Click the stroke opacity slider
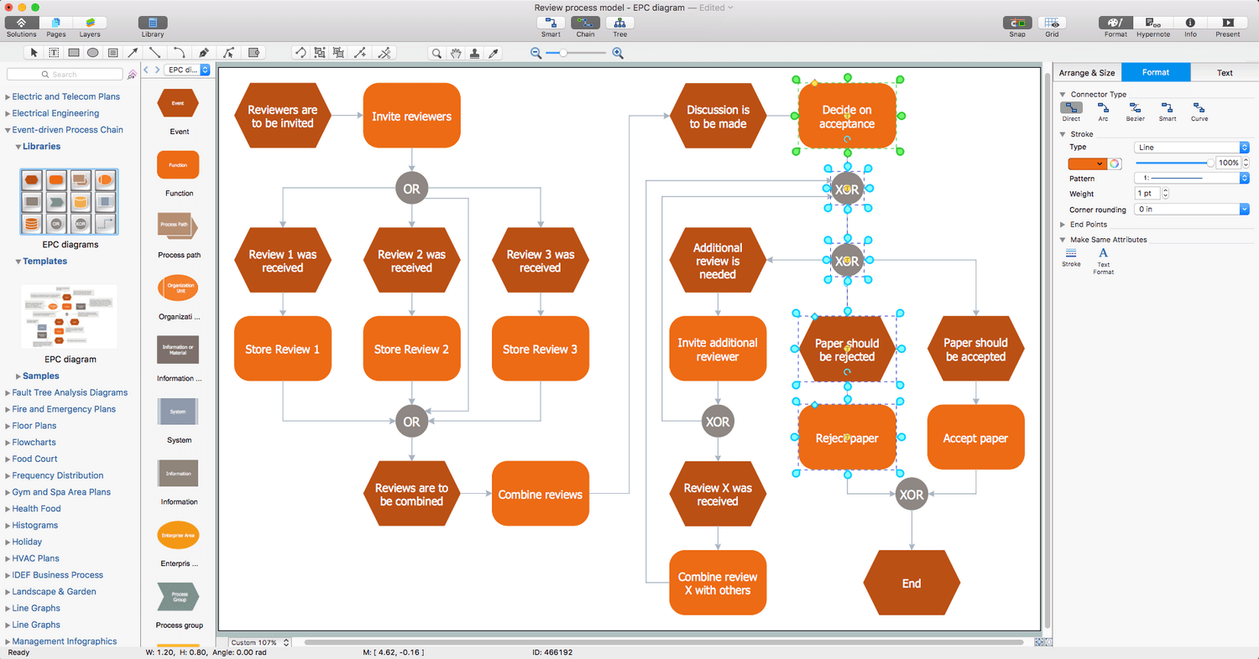Image resolution: width=1259 pixels, height=659 pixels. (1173, 163)
